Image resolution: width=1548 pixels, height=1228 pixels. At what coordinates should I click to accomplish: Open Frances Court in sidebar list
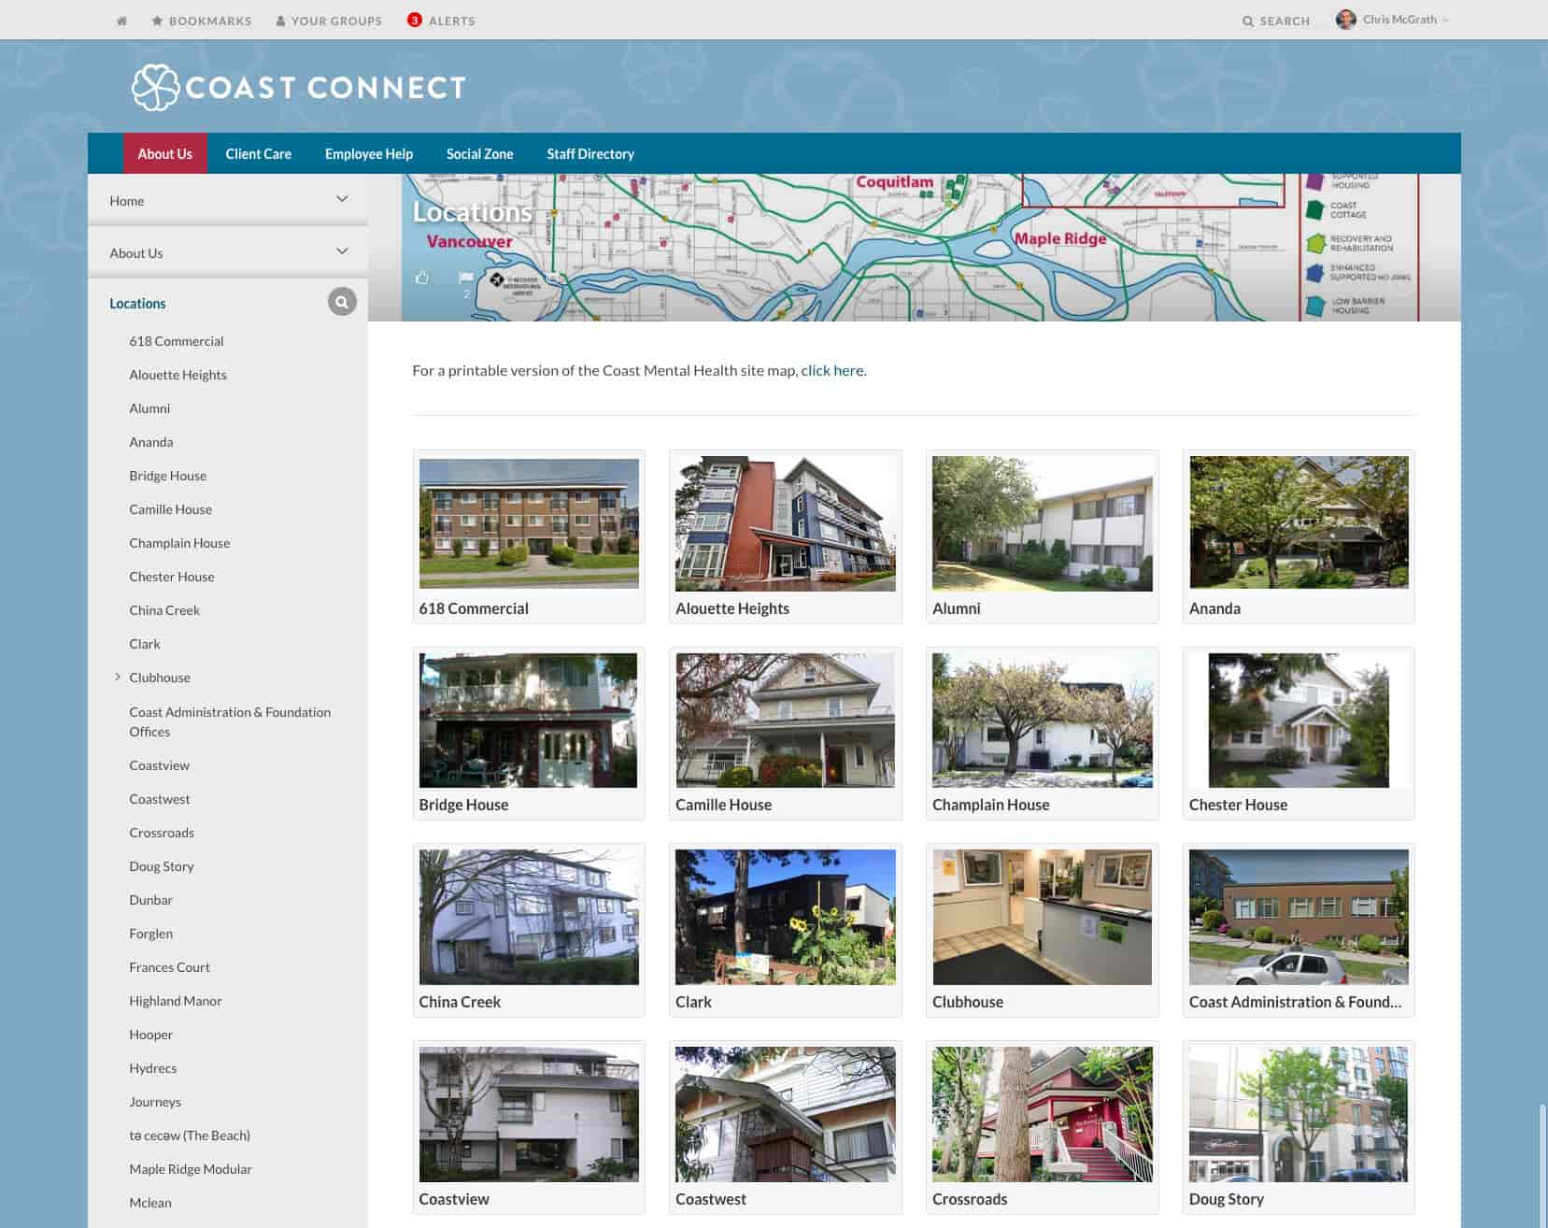click(x=169, y=967)
